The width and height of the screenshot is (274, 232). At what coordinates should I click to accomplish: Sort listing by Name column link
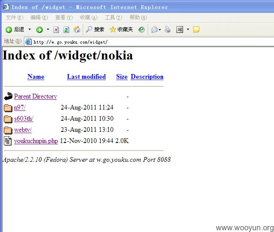pyautogui.click(x=36, y=77)
